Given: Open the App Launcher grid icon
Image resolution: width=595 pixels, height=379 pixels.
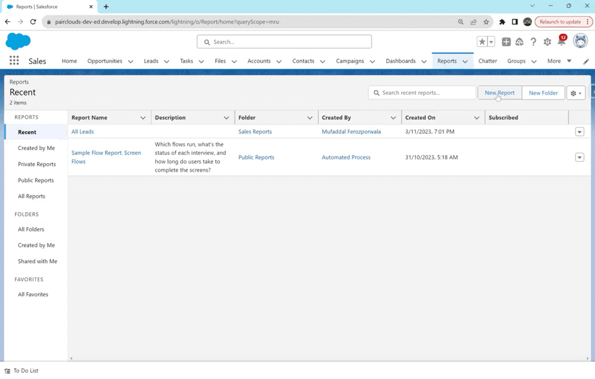Looking at the screenshot, I should pyautogui.click(x=14, y=60).
